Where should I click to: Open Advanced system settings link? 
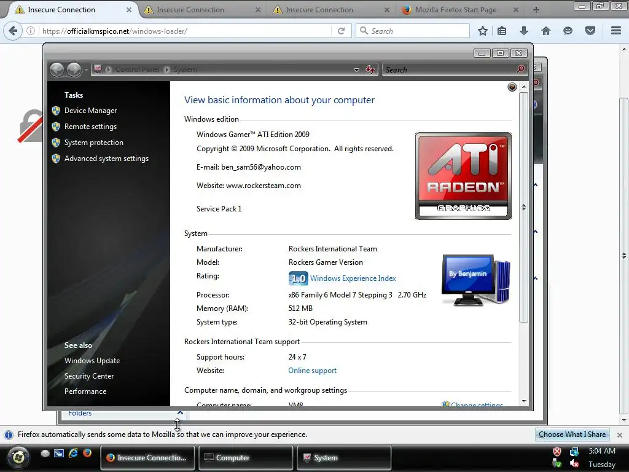click(x=106, y=159)
